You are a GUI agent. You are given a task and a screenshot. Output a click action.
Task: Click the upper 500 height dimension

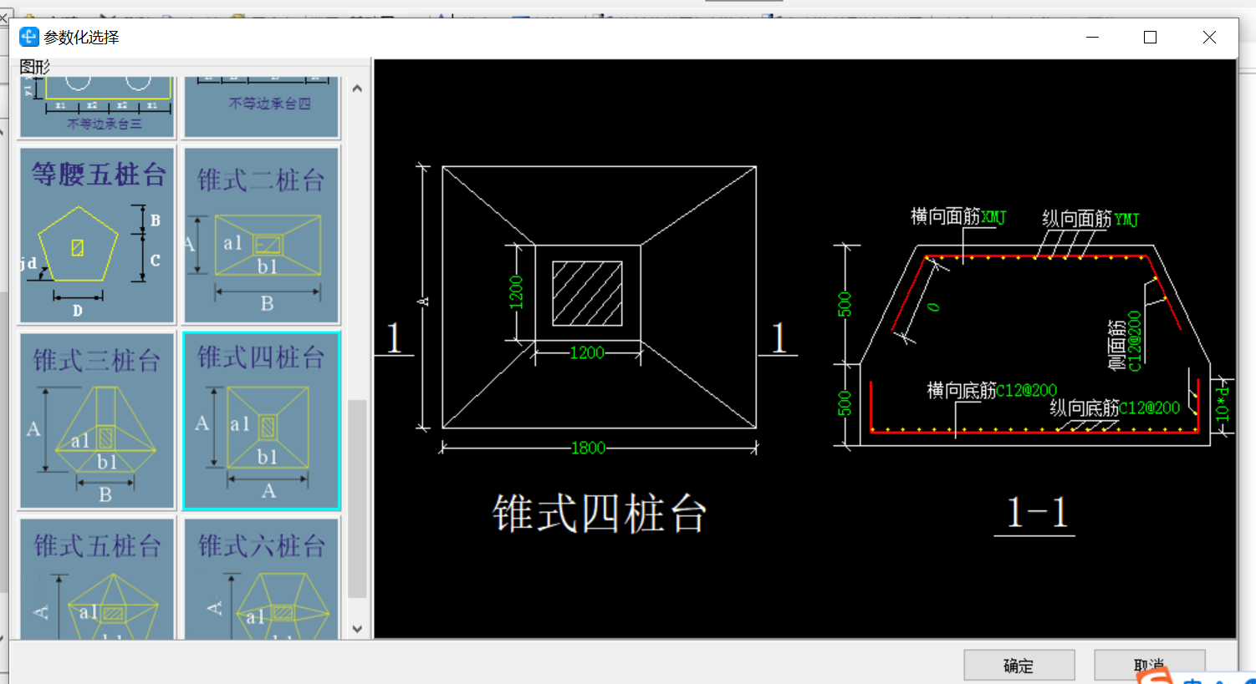pyautogui.click(x=845, y=304)
